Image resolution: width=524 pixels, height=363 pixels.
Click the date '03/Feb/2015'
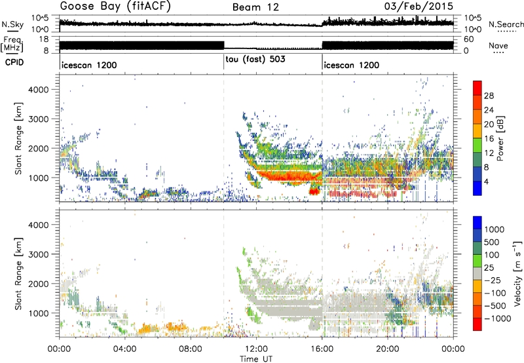click(419, 7)
